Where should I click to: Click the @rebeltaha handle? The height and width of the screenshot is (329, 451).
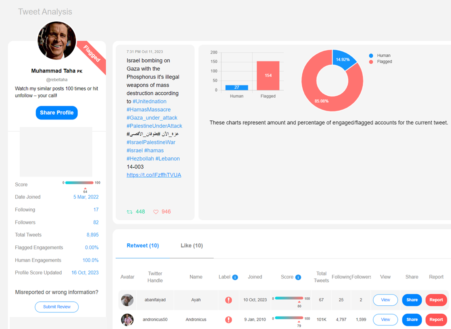pos(57,80)
